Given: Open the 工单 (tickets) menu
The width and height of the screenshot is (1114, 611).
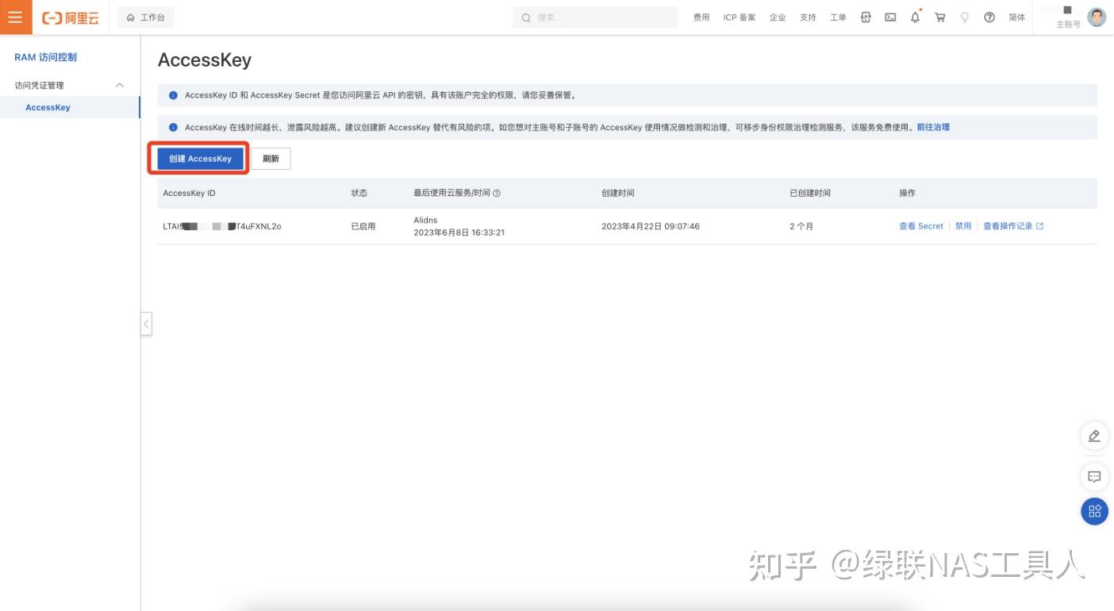Looking at the screenshot, I should 838,17.
